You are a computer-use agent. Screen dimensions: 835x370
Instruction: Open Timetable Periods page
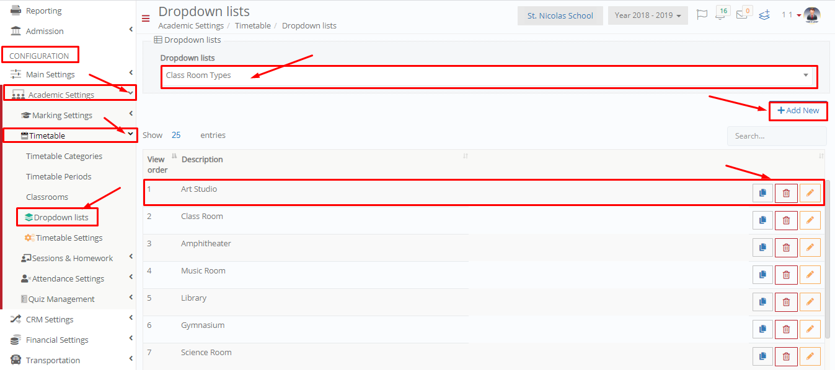point(58,176)
